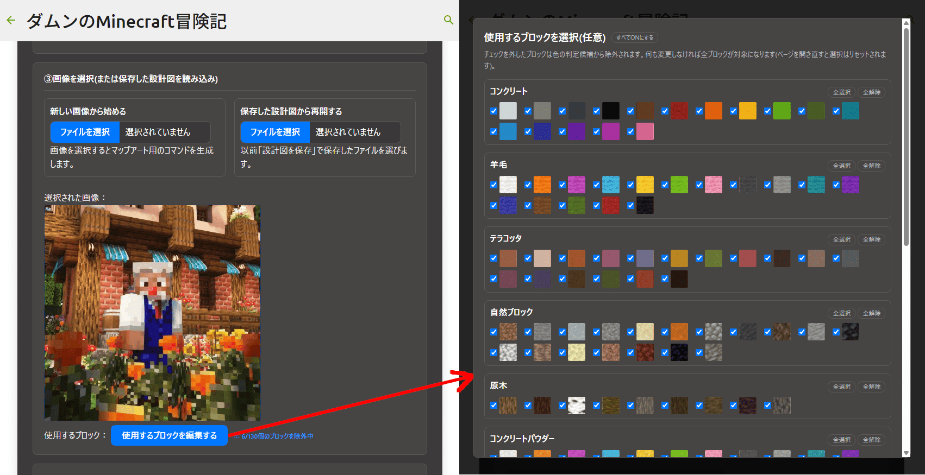Click the scrollbar down arrow in dialog
This screenshot has height=475, width=925.
pyautogui.click(x=906, y=453)
